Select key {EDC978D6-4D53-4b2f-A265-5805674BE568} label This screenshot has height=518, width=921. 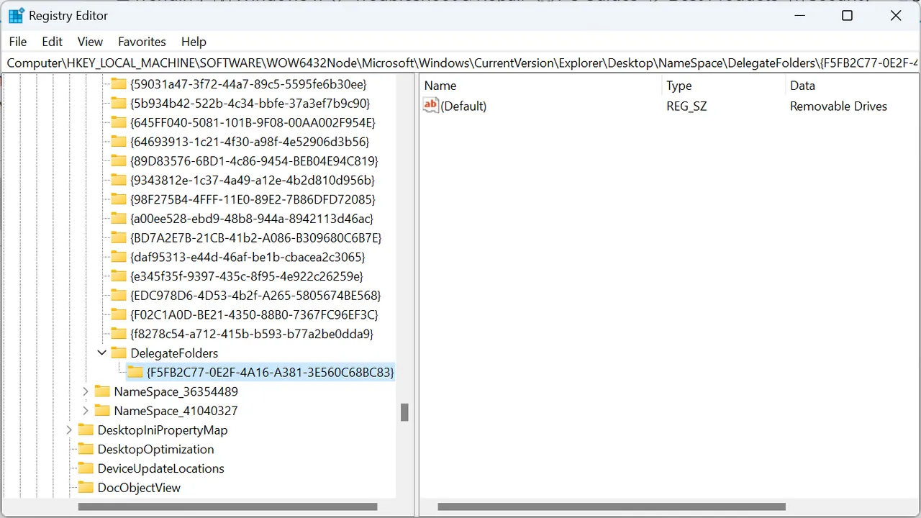tap(255, 295)
